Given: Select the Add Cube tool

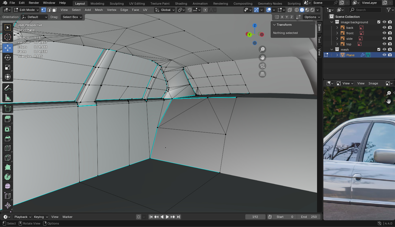Looking at the screenshot, I should click(x=8, y=109).
